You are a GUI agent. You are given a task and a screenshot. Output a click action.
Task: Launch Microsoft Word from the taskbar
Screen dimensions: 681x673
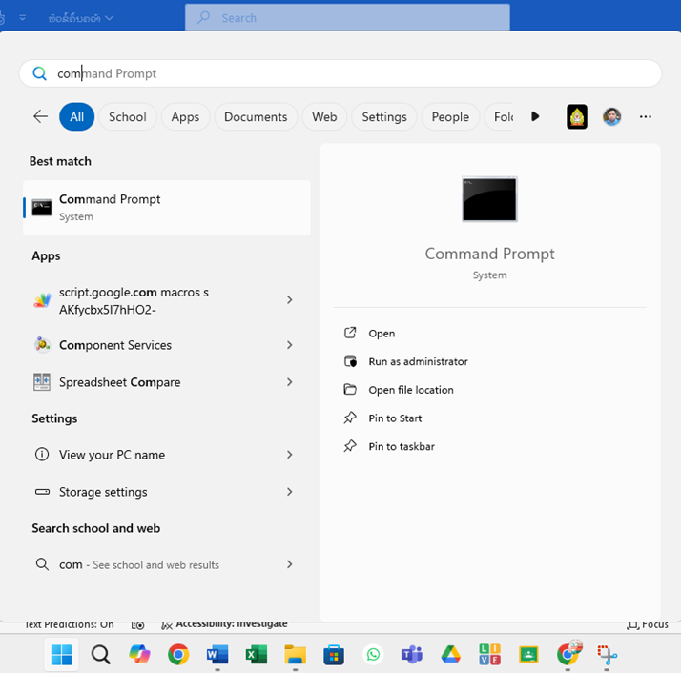pos(217,654)
